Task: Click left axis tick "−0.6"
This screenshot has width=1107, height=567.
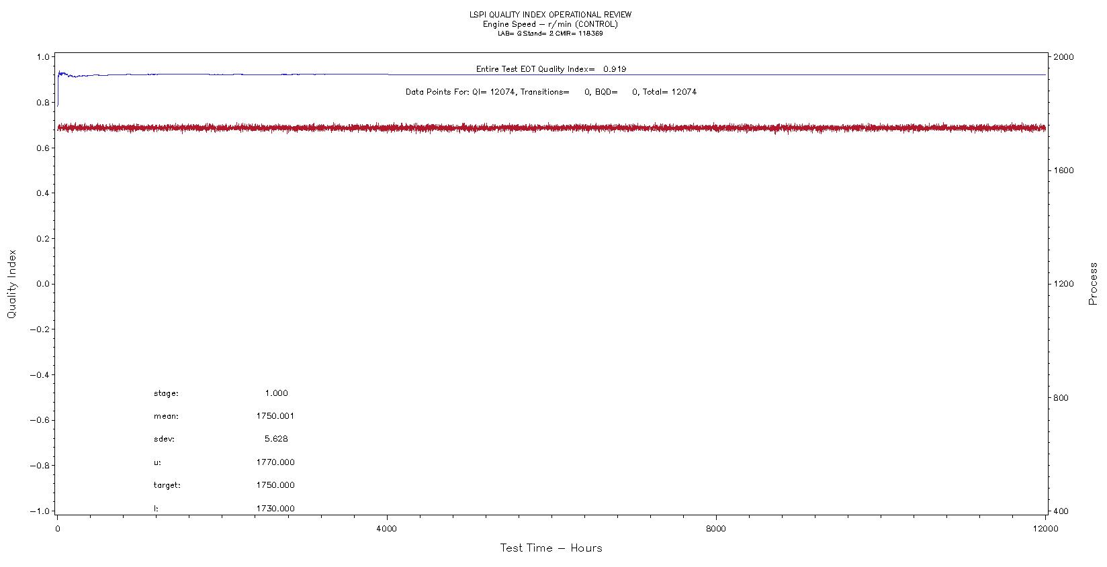Action: [x=40, y=421]
